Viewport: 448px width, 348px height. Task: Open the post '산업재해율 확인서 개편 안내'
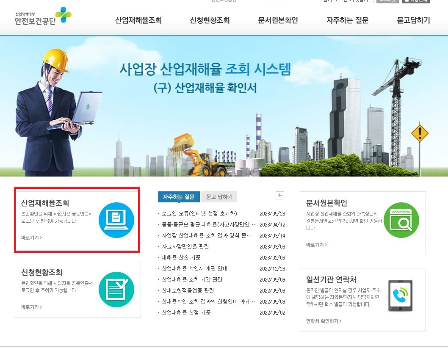[195, 268]
